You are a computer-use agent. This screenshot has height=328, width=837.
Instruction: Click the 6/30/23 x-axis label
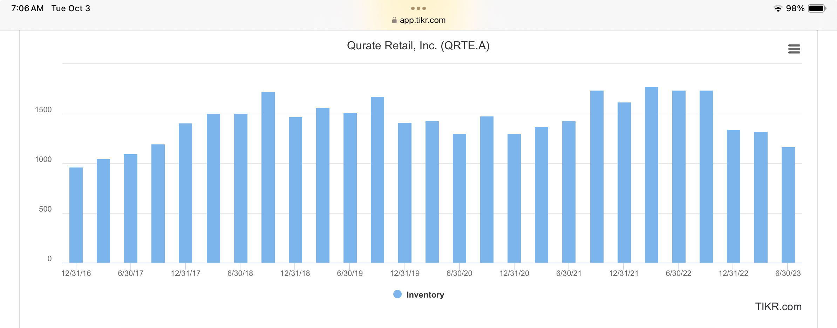tap(788, 273)
